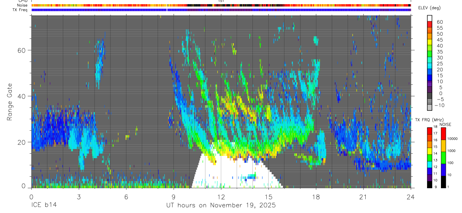Click the red top swatch of TX FRQ colorbar
This screenshot has width=462, height=213.
point(430,131)
